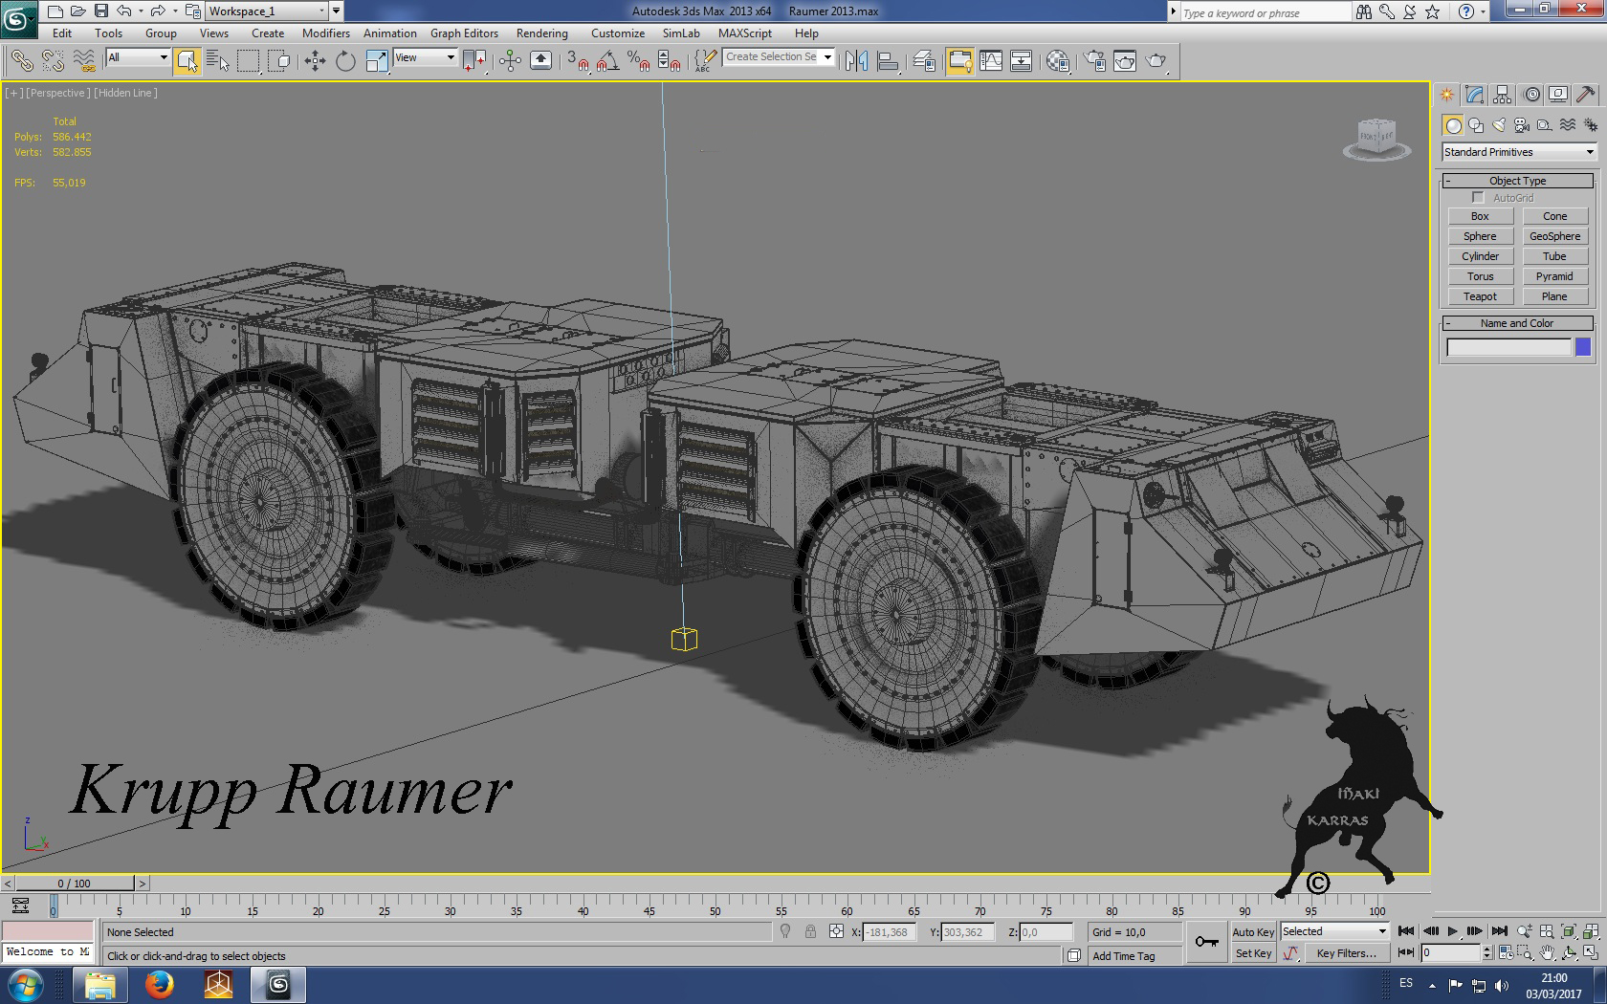This screenshot has width=1607, height=1004.
Task: Switch to the Cameras creation category
Action: click(x=1520, y=125)
